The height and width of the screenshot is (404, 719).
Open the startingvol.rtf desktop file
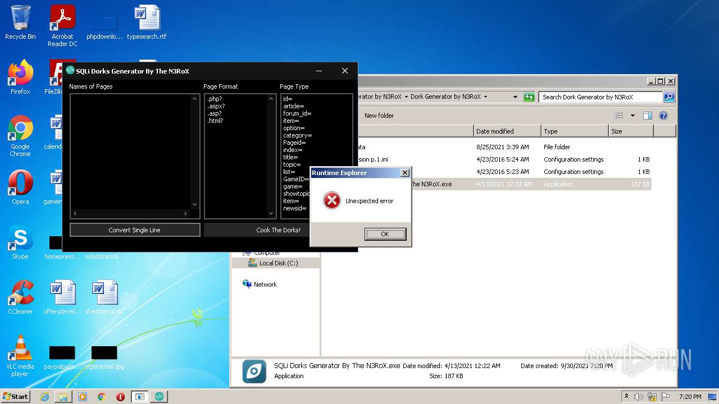[104, 297]
